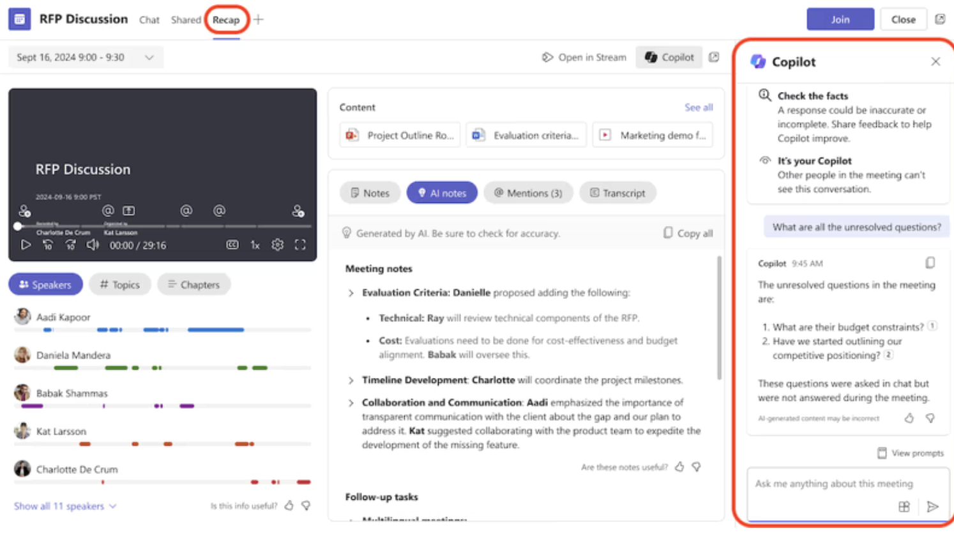
Task: Enter fullscreen video mode
Action: [300, 245]
